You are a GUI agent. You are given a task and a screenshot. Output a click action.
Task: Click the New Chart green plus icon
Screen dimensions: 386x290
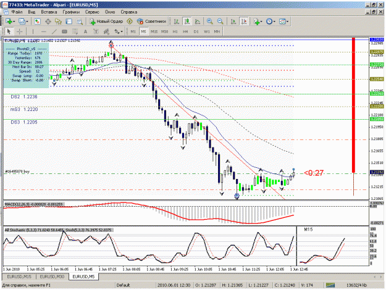(x=9, y=22)
